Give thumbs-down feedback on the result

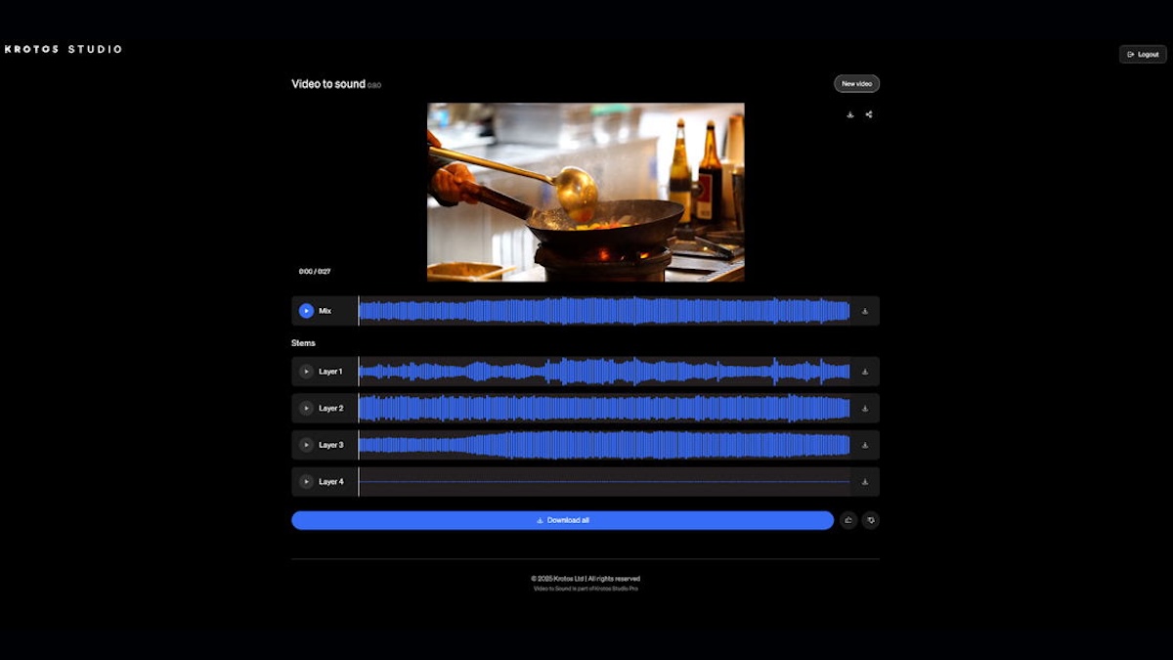pos(871,519)
